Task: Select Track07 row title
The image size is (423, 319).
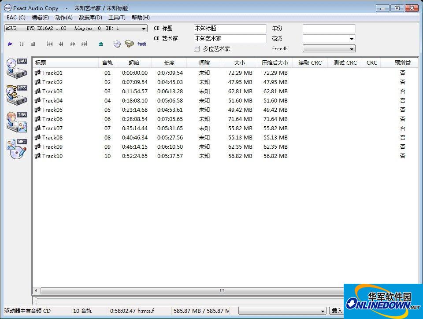Action: [x=52, y=128]
